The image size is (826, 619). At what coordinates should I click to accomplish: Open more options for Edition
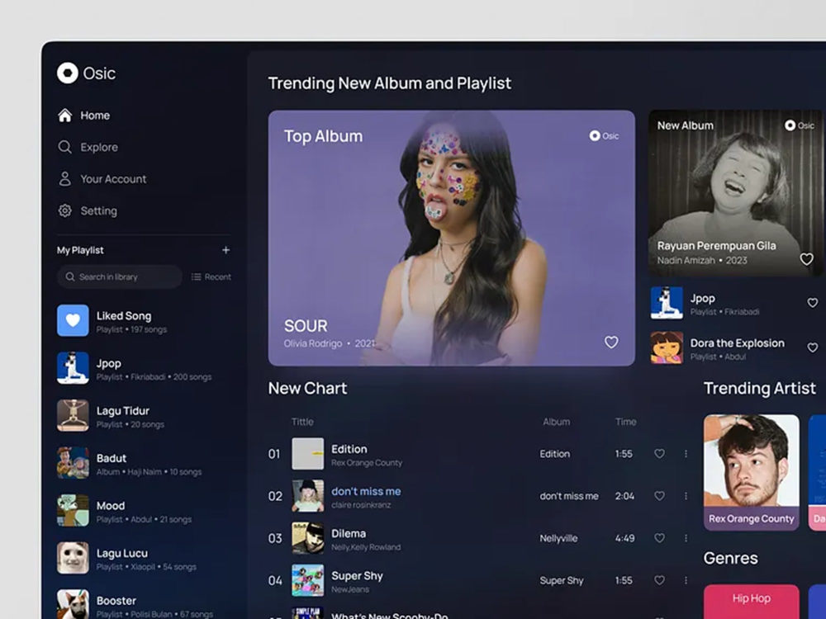coord(686,453)
